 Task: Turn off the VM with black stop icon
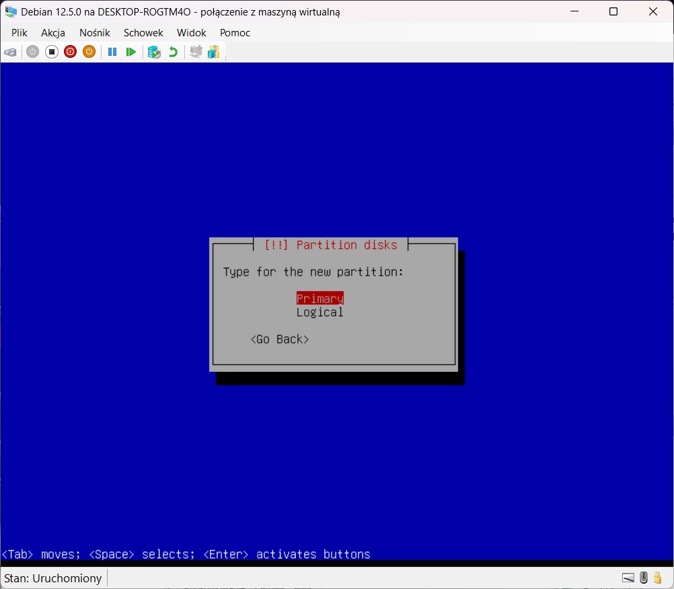(52, 52)
